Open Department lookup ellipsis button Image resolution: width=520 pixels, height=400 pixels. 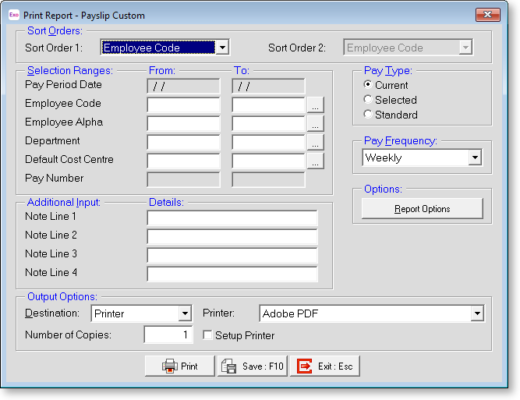click(x=315, y=142)
